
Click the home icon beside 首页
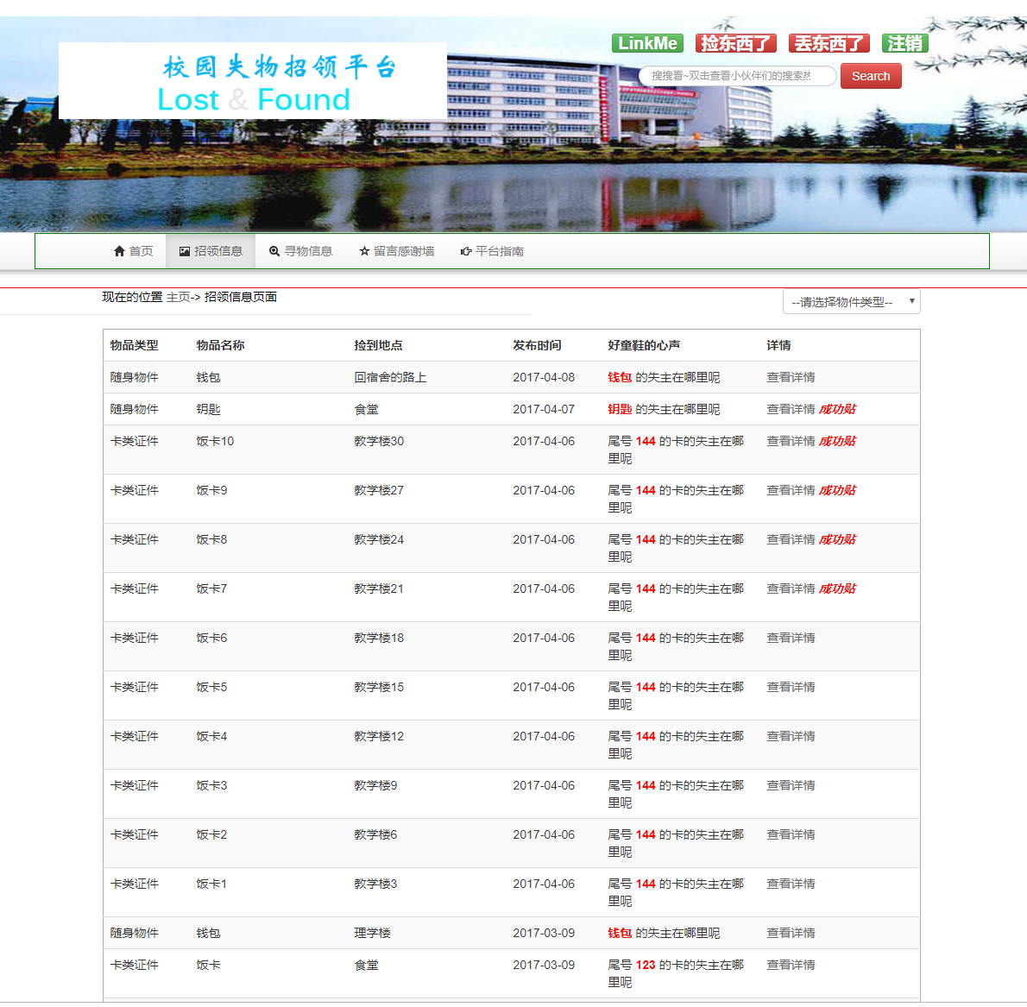119,251
